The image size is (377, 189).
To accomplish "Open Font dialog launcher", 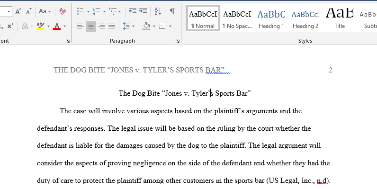I will (68, 41).
